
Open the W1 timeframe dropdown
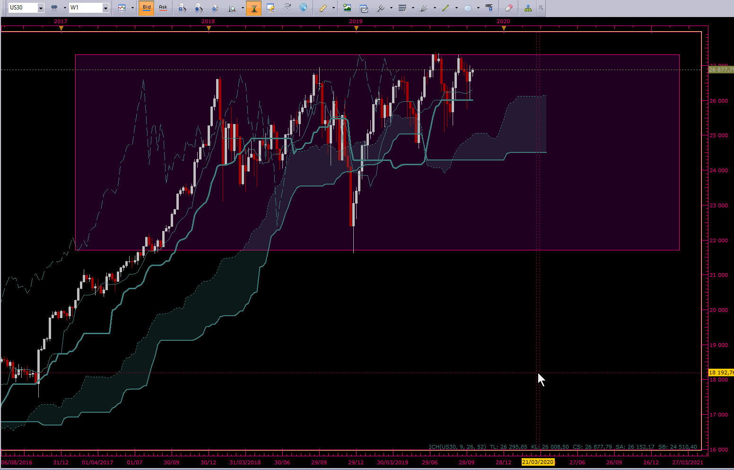(105, 8)
